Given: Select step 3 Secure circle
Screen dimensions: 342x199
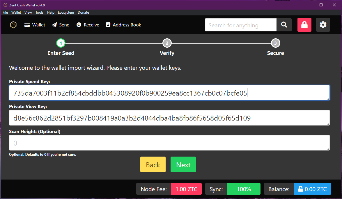Looking at the screenshot, I should pos(275,43).
